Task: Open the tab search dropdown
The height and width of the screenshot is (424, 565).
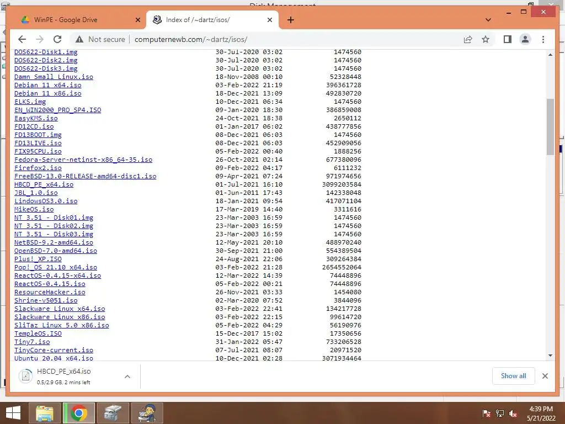Action: [488, 20]
